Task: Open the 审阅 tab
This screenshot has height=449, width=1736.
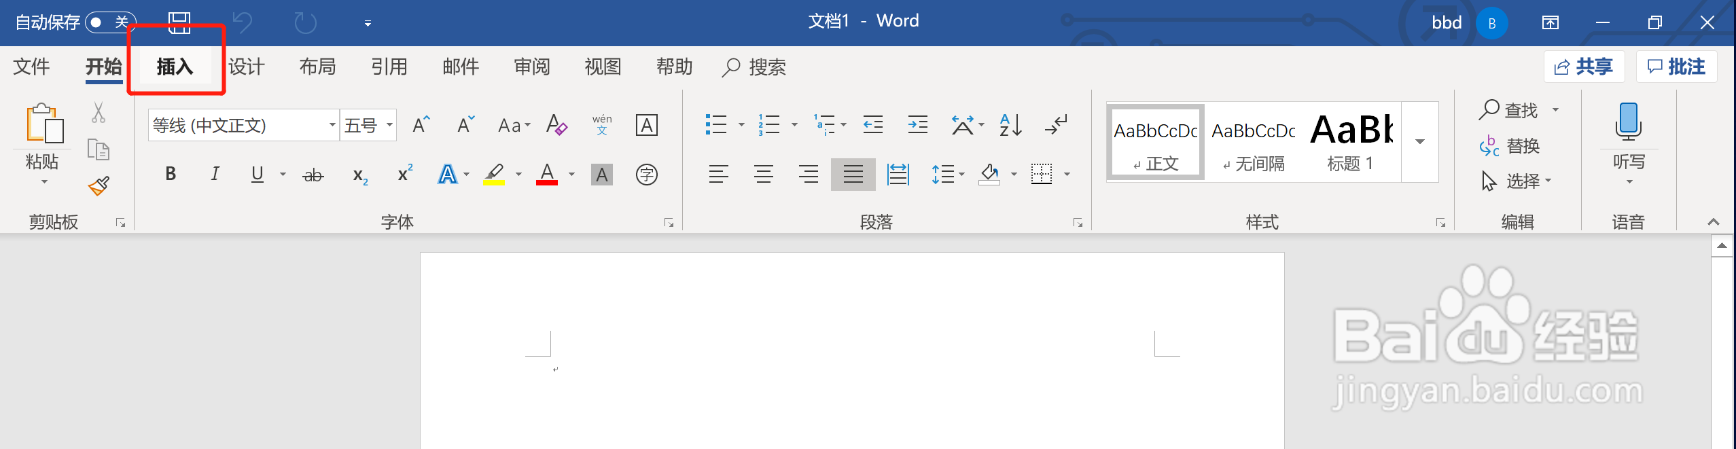Action: (x=532, y=67)
